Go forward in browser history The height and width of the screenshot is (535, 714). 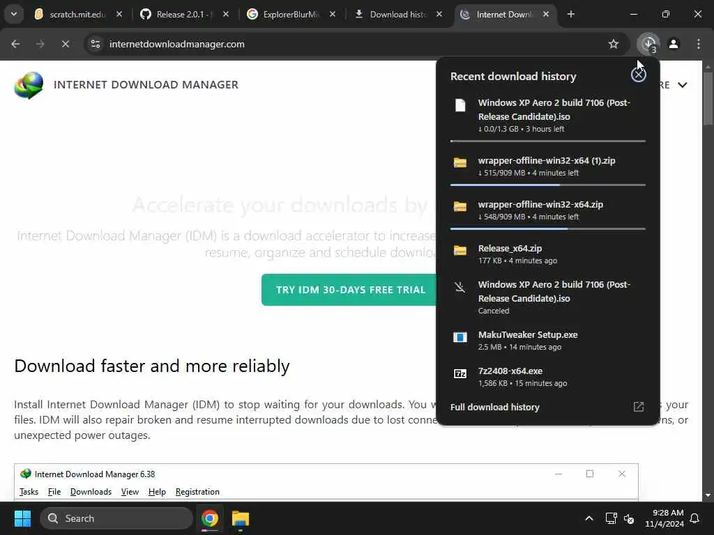point(40,44)
